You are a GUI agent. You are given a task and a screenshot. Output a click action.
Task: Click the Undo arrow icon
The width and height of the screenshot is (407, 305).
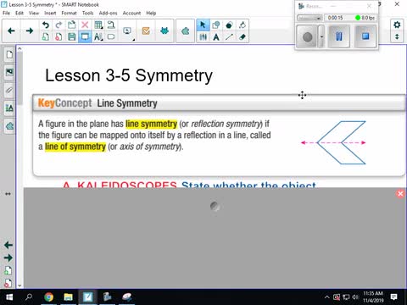click(46, 25)
